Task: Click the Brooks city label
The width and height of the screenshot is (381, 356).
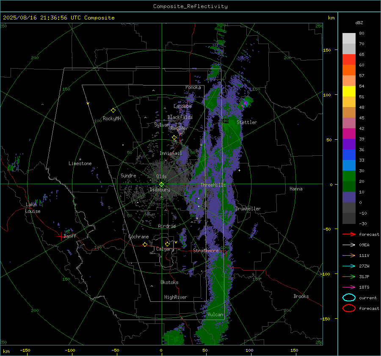Action: pyautogui.click(x=301, y=296)
